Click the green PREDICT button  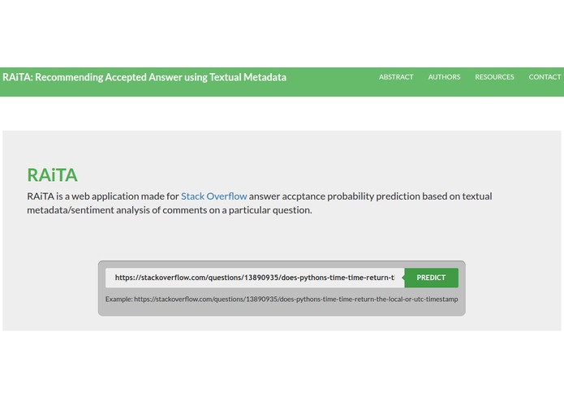(431, 278)
